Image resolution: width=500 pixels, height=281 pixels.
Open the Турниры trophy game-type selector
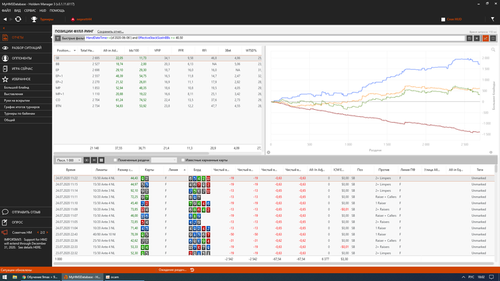pyautogui.click(x=42, y=19)
